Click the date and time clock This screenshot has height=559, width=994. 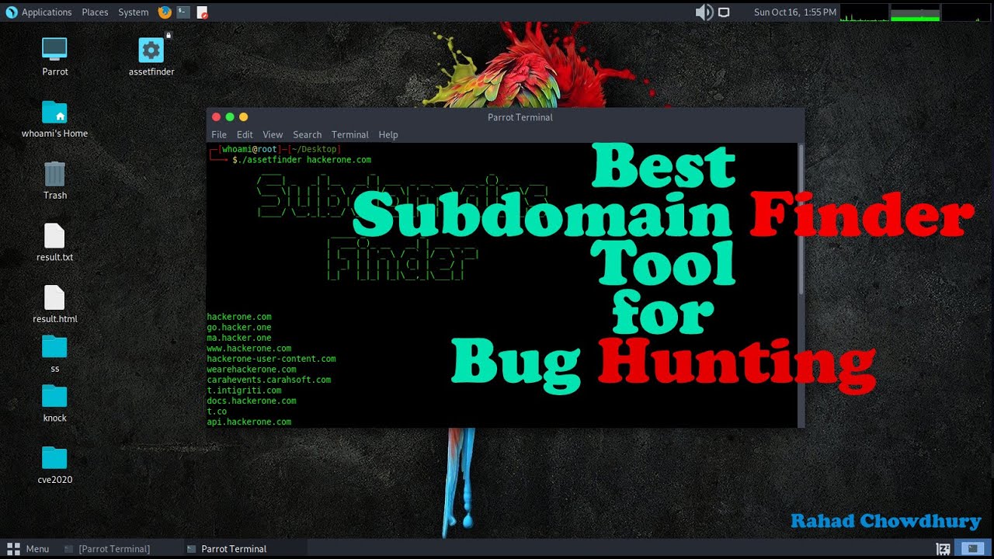794,12
